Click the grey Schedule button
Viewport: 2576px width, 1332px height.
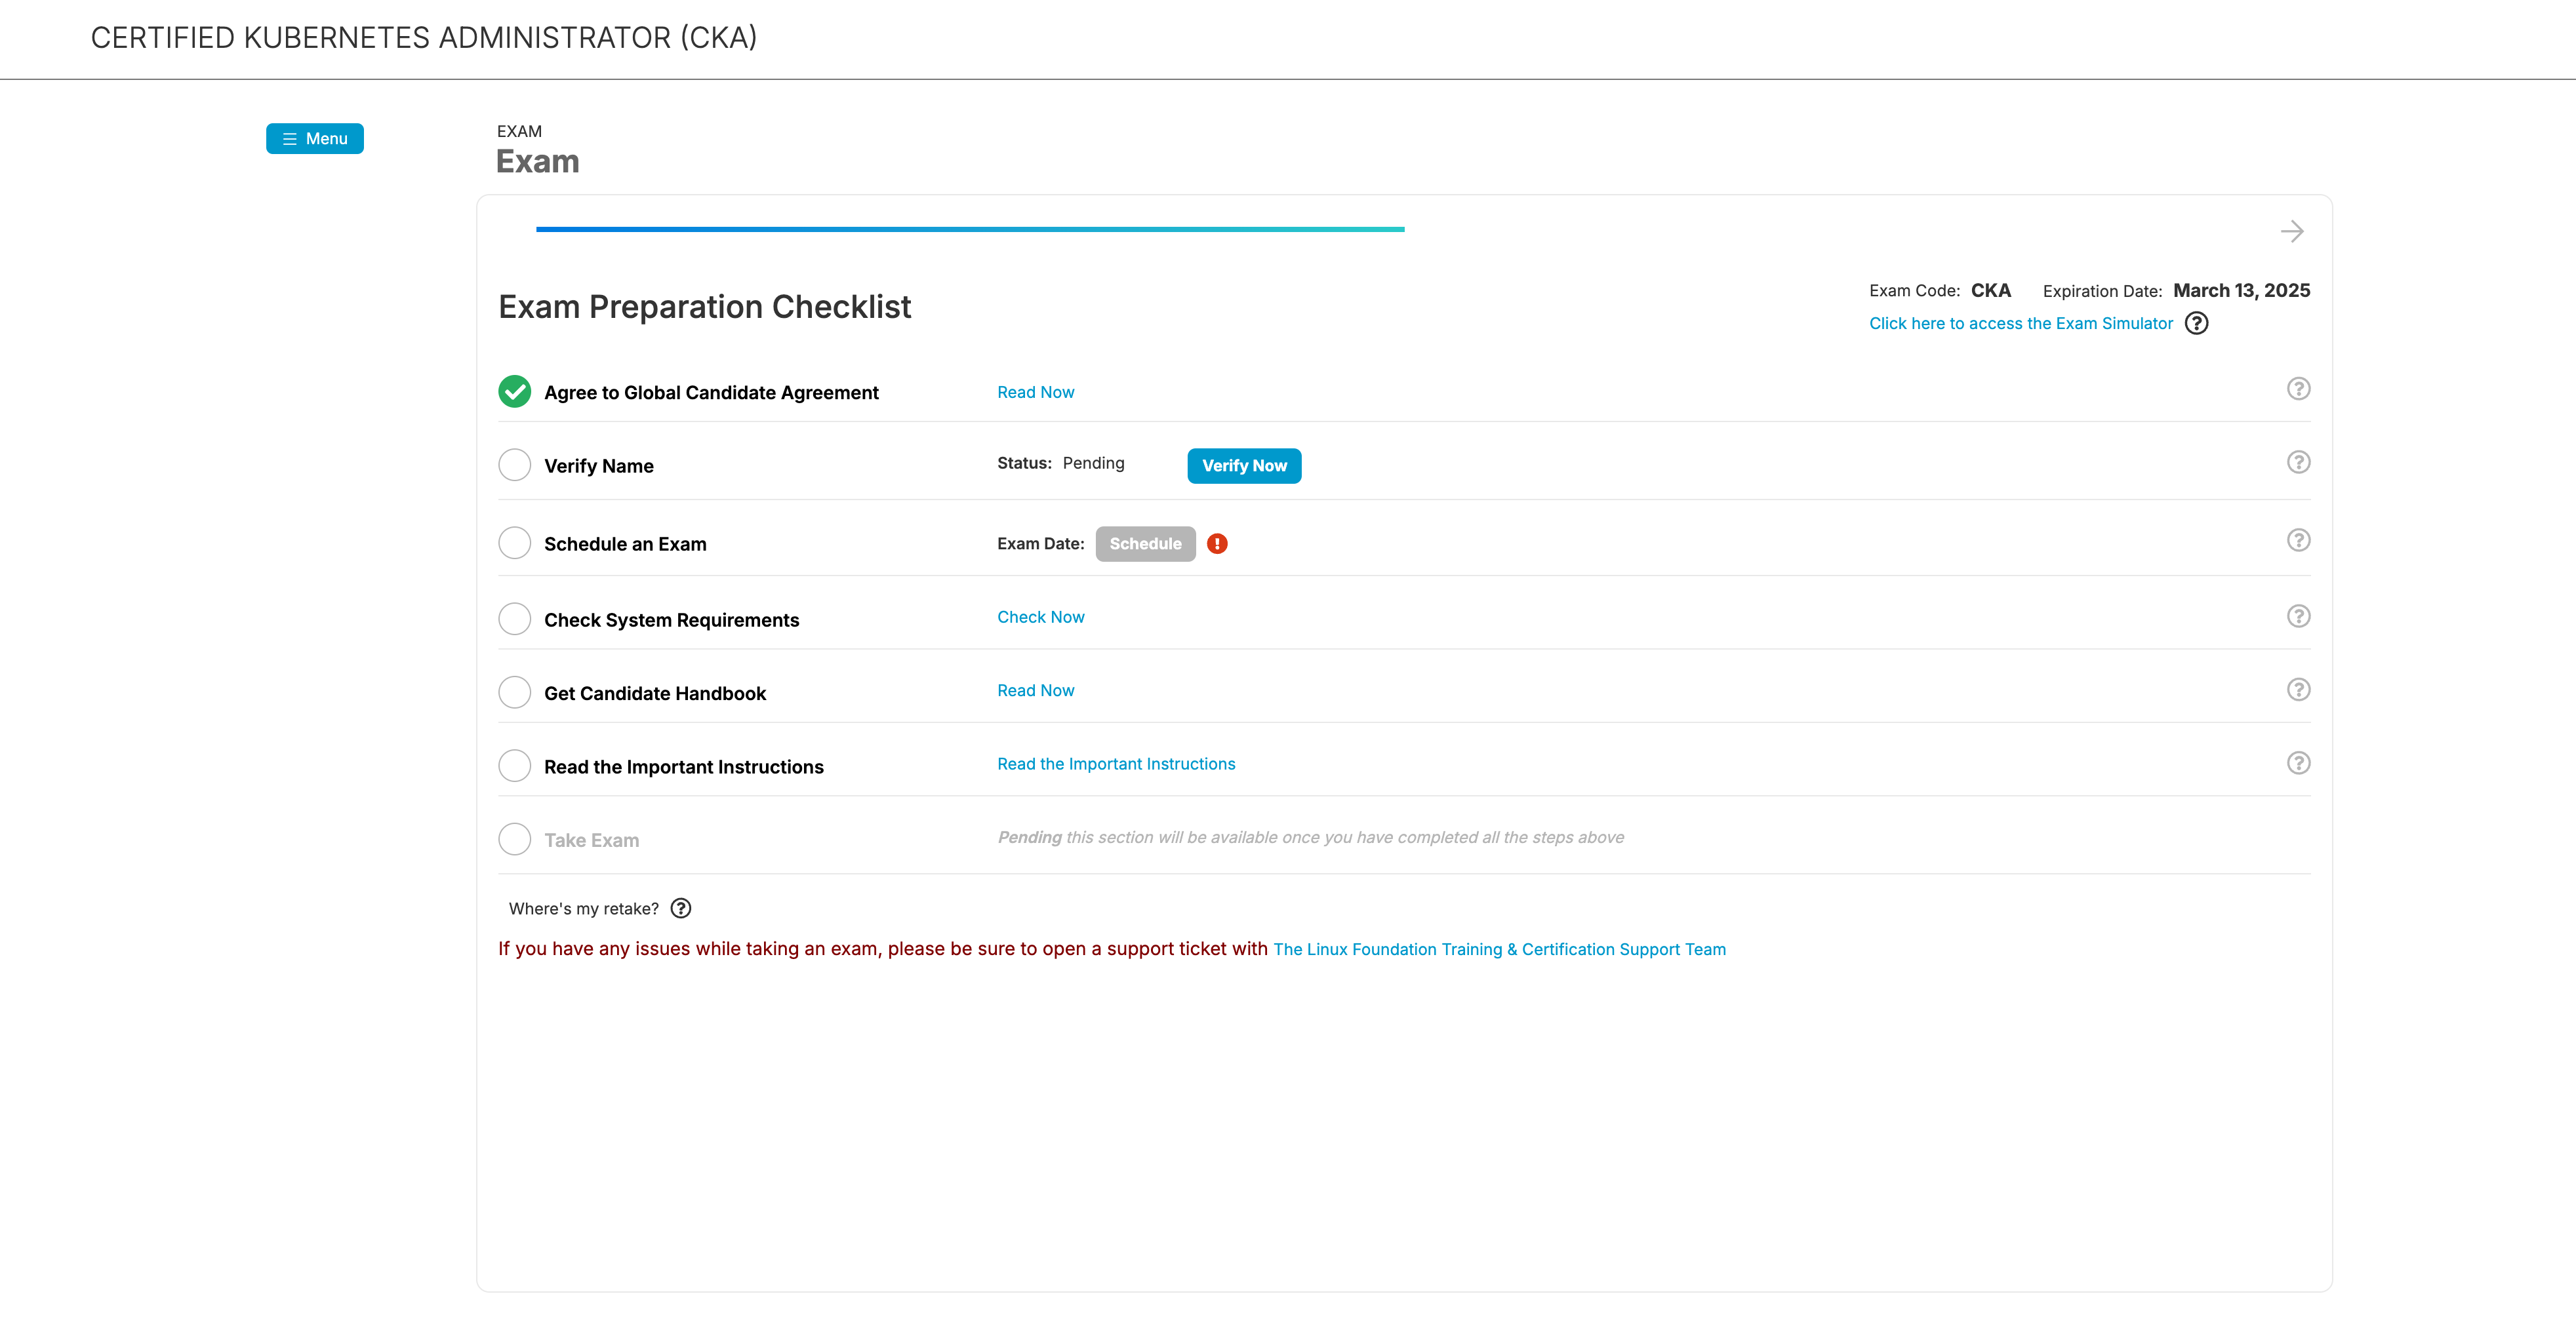tap(1145, 543)
